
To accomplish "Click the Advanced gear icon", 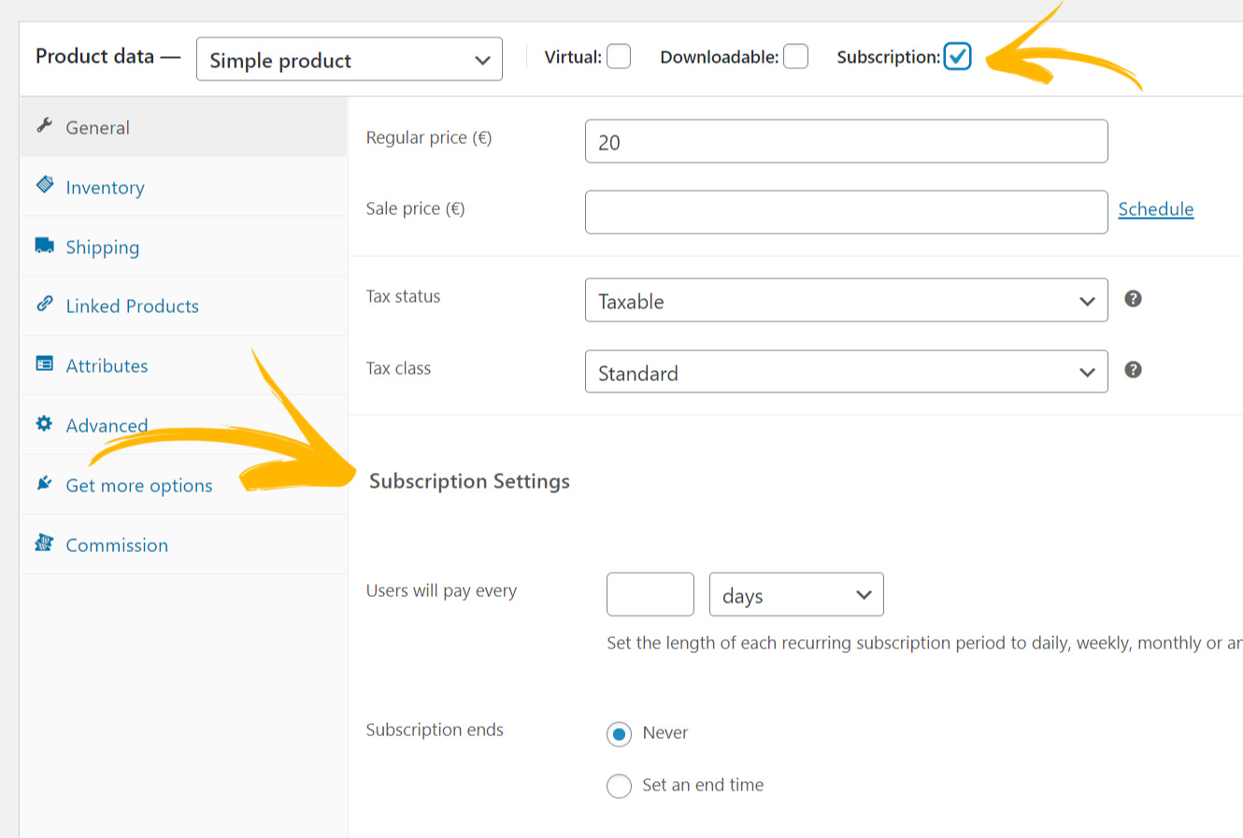I will click(x=44, y=423).
